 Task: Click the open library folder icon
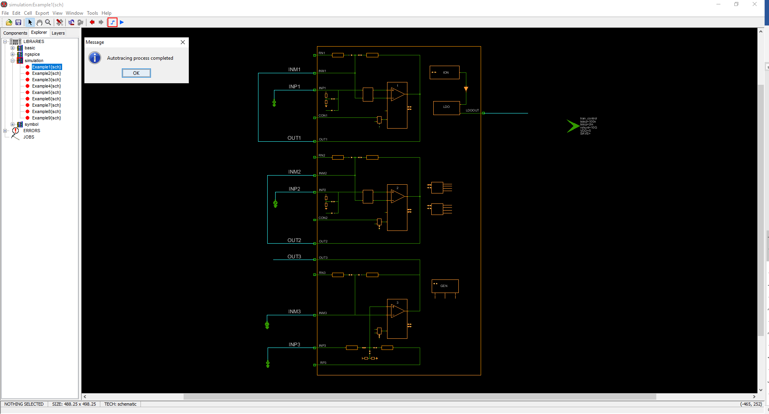[9, 22]
